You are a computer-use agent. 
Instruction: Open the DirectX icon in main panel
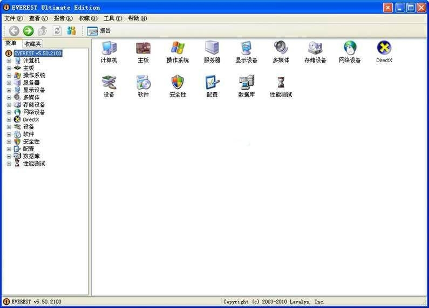coord(384,49)
